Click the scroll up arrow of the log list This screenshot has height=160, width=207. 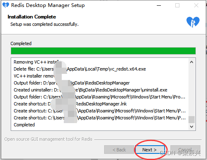(x=191, y=62)
